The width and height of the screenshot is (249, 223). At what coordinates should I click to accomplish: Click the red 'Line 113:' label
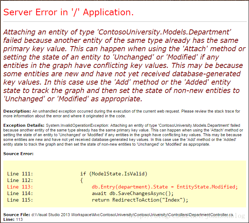pos(20,187)
